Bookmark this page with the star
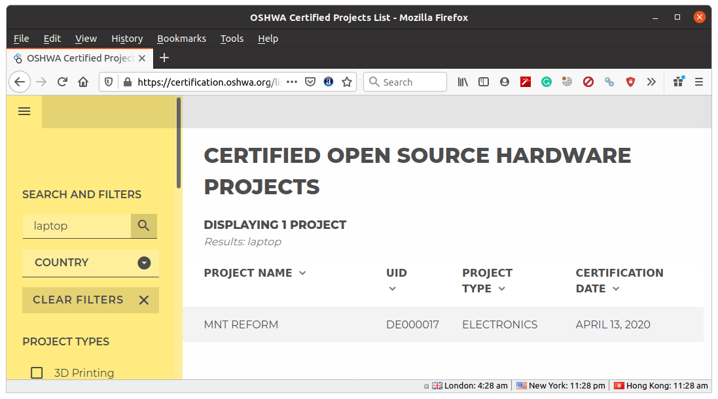This screenshot has width=718, height=399. 347,82
